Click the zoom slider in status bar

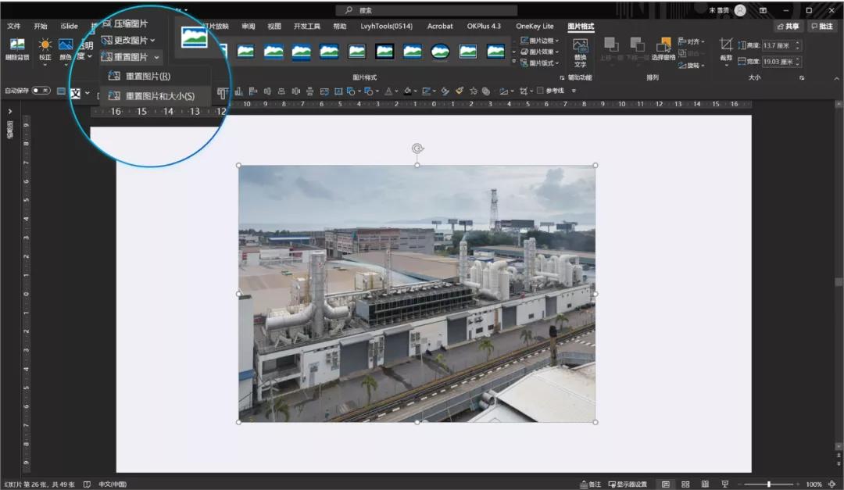coord(769,484)
